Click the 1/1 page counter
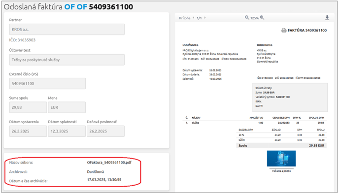The width and height of the screenshot is (339, 194). click(x=199, y=18)
